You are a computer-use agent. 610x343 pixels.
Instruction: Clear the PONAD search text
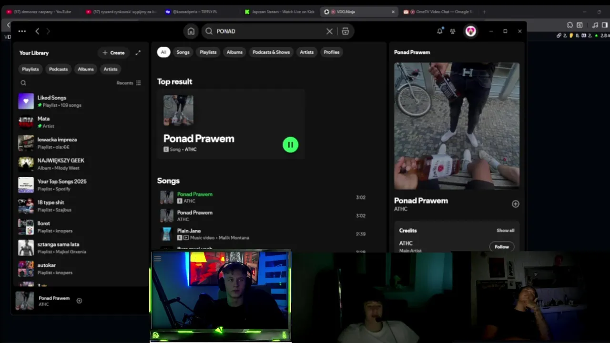click(x=329, y=31)
